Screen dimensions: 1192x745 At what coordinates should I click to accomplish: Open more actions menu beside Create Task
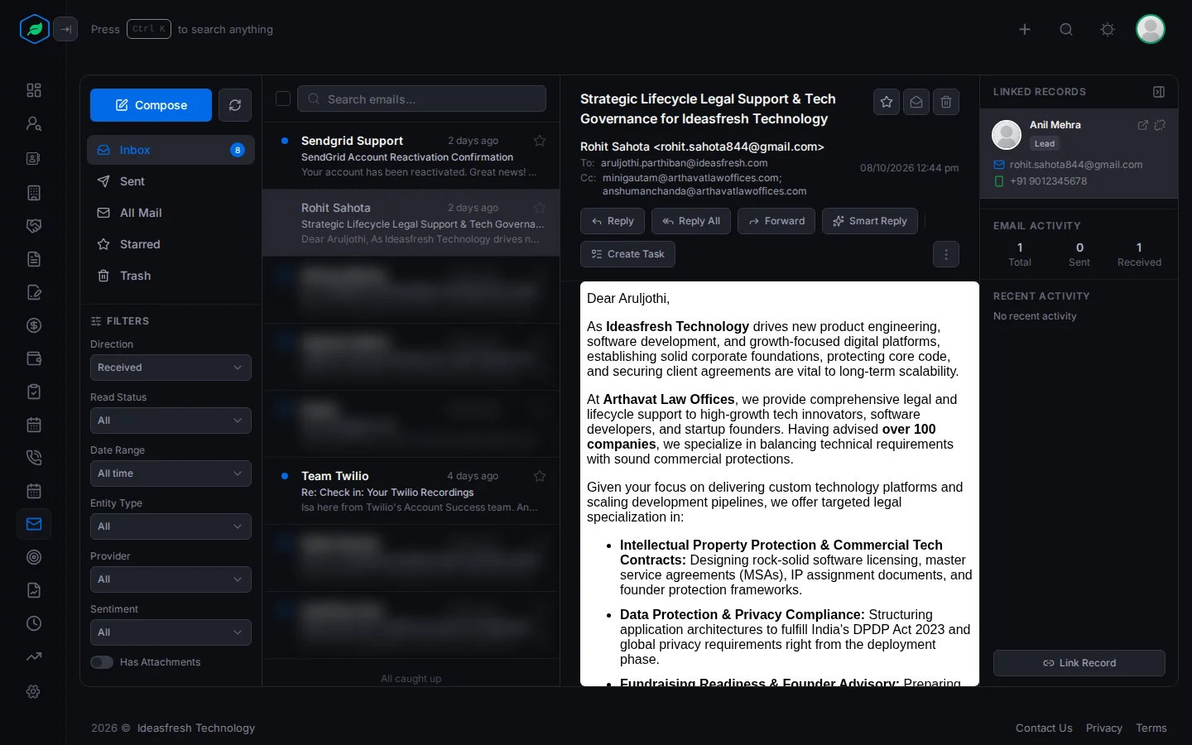tap(946, 254)
